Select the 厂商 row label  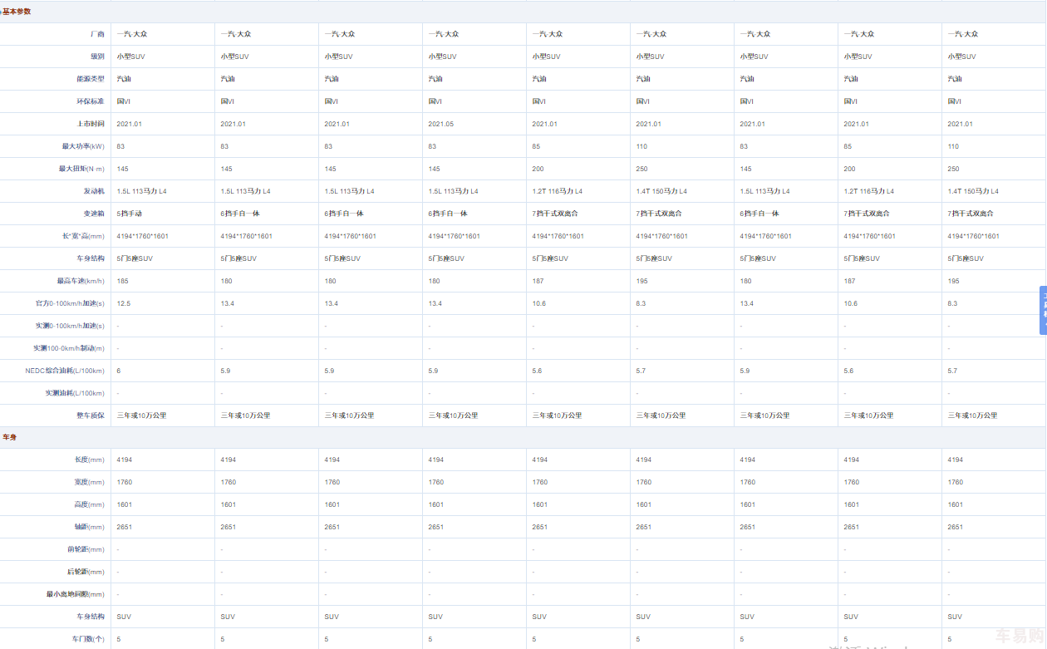click(97, 34)
